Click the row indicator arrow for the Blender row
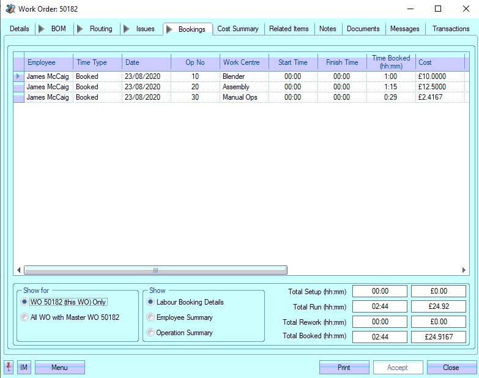 click(x=18, y=76)
